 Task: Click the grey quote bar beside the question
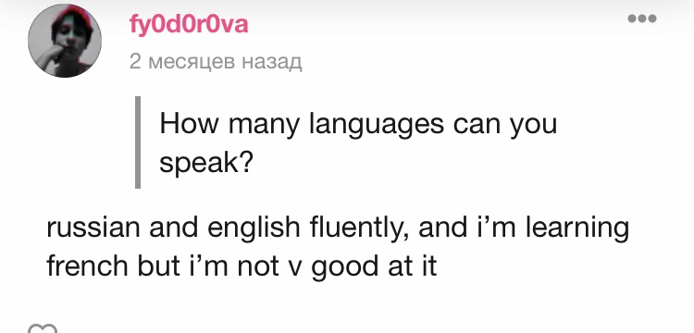click(138, 142)
